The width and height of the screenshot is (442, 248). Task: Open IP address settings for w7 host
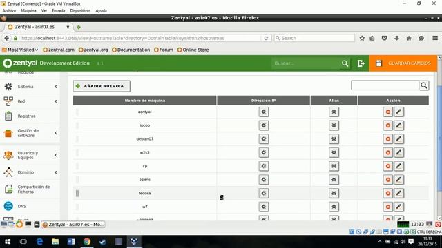264,207
